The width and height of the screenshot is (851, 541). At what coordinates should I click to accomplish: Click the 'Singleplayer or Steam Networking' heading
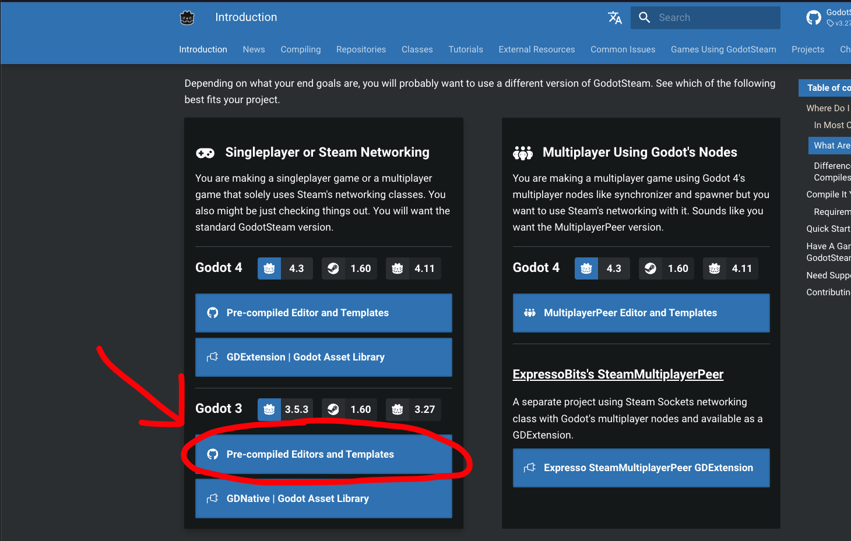(328, 153)
